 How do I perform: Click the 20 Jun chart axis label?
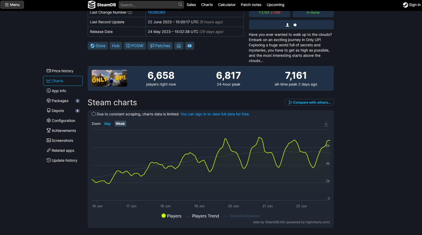pos(233,206)
